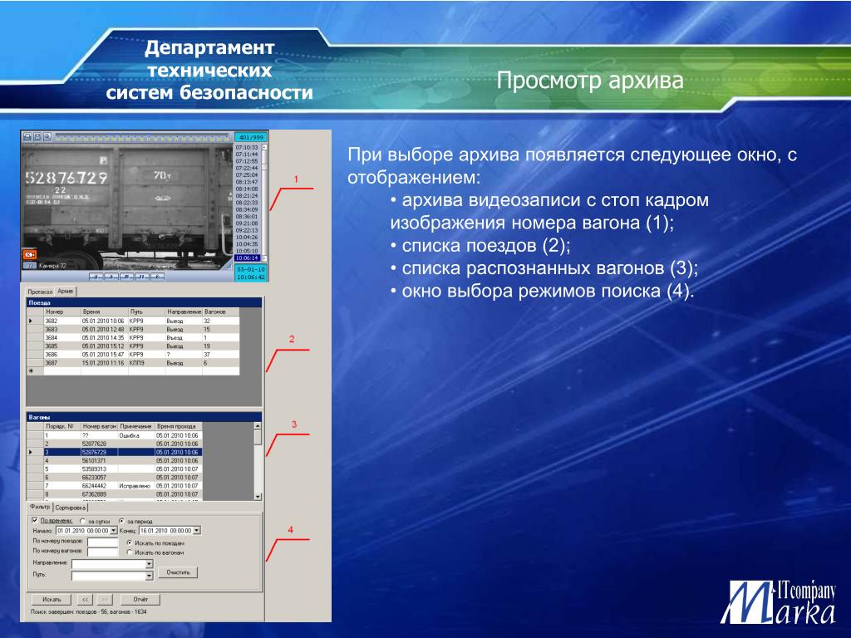Click the << previous results button
Viewport: 851px width, 638px height.
pyautogui.click(x=86, y=600)
